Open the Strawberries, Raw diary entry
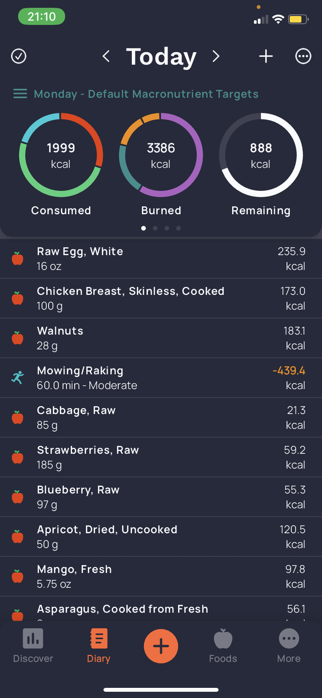The image size is (322, 698). 161,457
